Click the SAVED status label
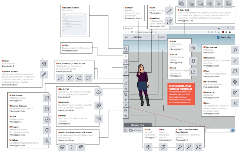The width and height of the screenshot is (239, 151). point(161,37)
